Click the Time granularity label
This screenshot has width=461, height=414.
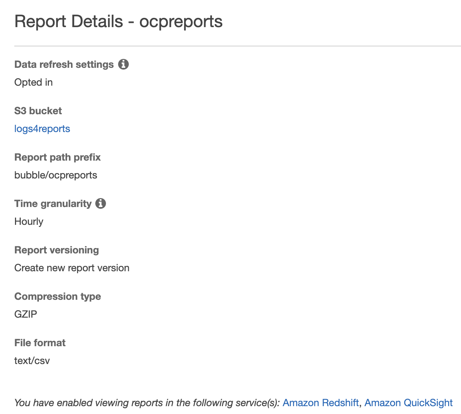[x=53, y=204]
